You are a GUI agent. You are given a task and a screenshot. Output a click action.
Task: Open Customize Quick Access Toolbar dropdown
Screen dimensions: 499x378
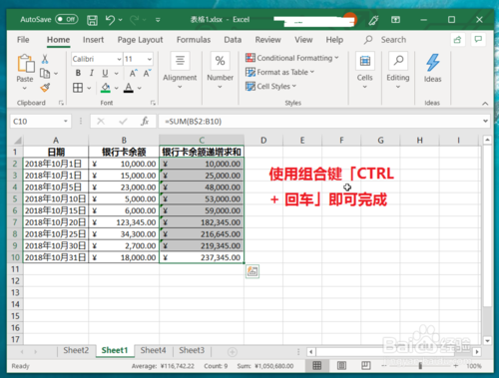[158, 20]
